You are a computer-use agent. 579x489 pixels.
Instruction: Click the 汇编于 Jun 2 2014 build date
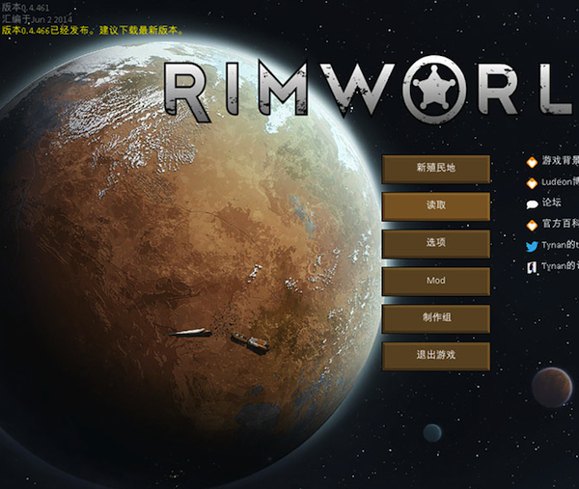[x=37, y=19]
